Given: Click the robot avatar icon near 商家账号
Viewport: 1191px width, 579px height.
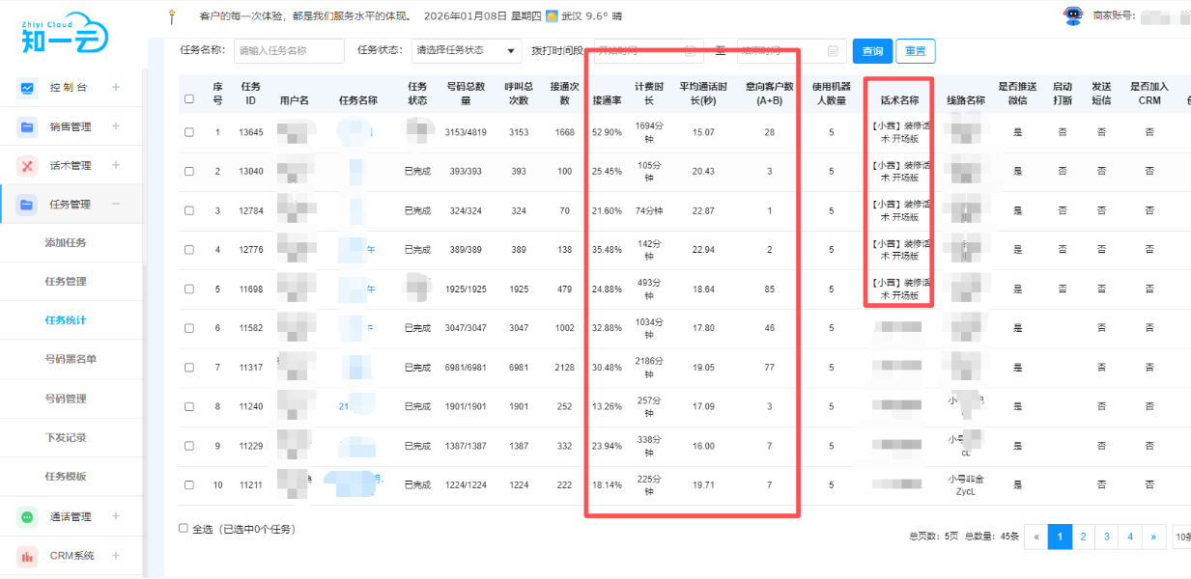Looking at the screenshot, I should pos(1072,15).
